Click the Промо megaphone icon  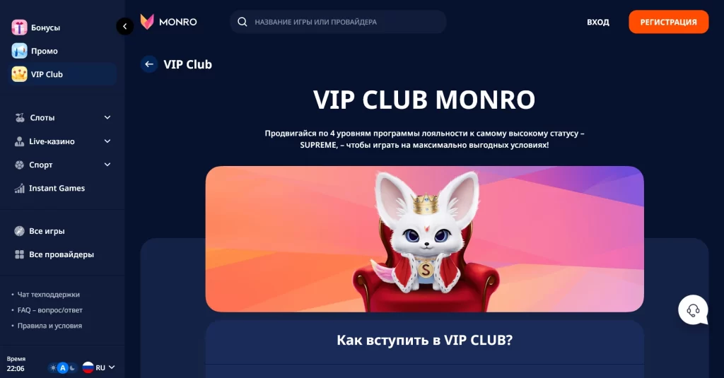point(19,51)
